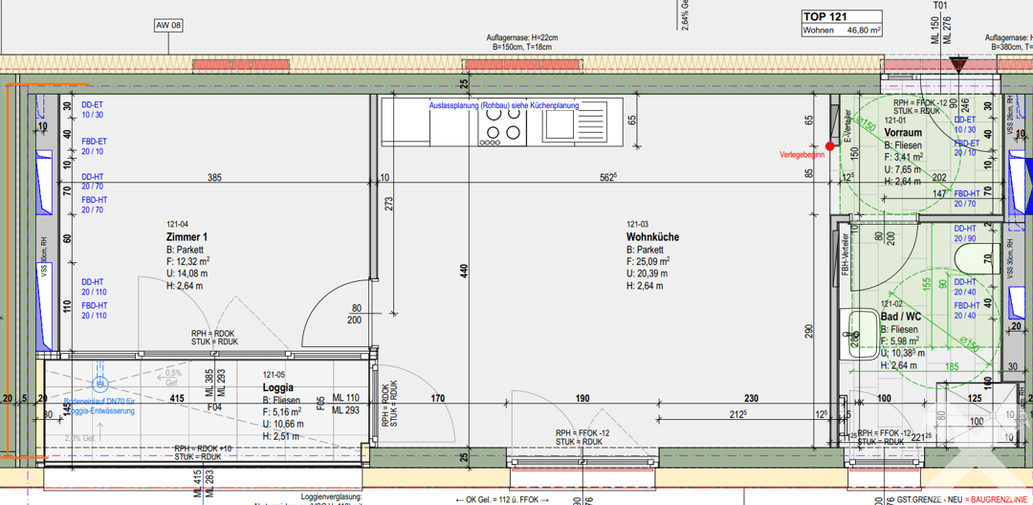Select the 'Vorraum' room name

901,132
